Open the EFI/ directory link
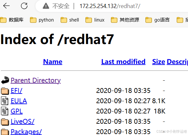The image size is (188, 135). tap(16, 91)
